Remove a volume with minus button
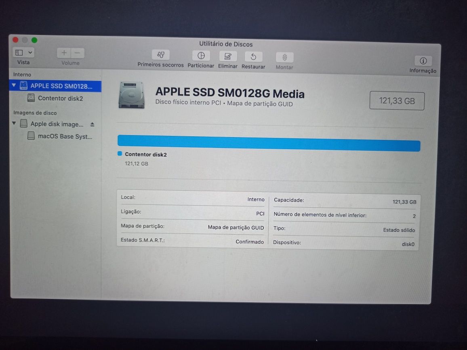467x350 pixels. (78, 53)
